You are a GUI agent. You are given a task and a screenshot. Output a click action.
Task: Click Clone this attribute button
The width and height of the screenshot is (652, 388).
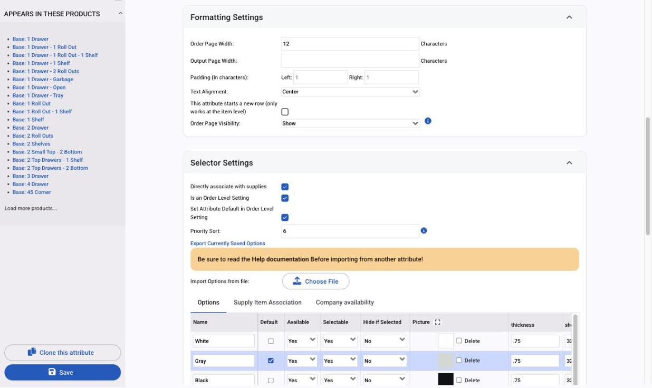(x=63, y=353)
